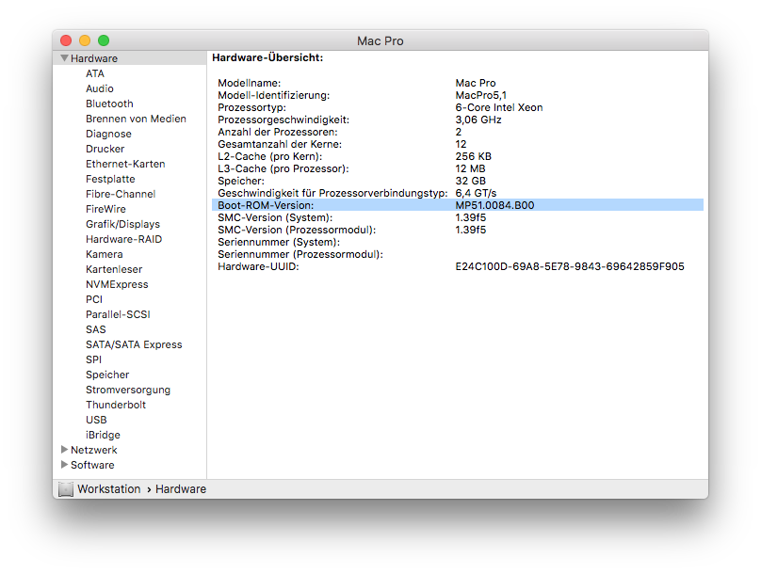Select the Boot-ROM-Version row label
Screen dimensions: 761x574
tap(266, 205)
